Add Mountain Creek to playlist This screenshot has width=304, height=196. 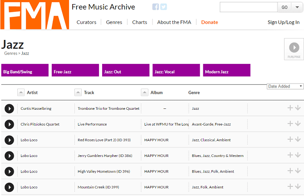pos(290,186)
